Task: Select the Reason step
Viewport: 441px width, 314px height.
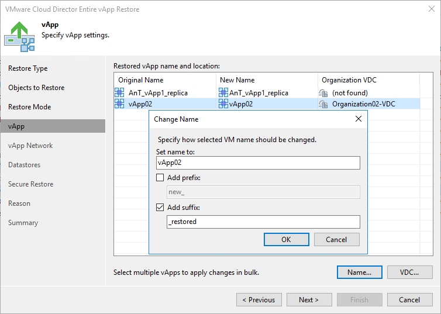Action: tap(19, 203)
